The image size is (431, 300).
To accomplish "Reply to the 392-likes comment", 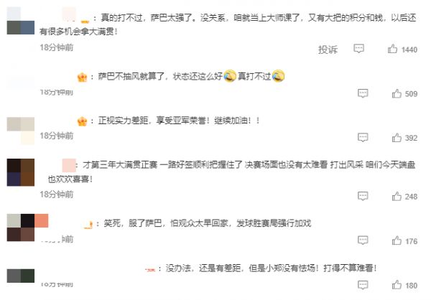I will click(363, 137).
